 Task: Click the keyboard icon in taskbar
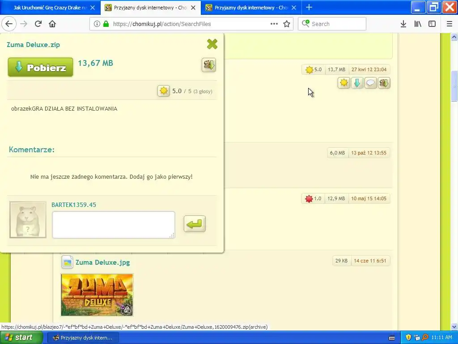tap(392, 338)
